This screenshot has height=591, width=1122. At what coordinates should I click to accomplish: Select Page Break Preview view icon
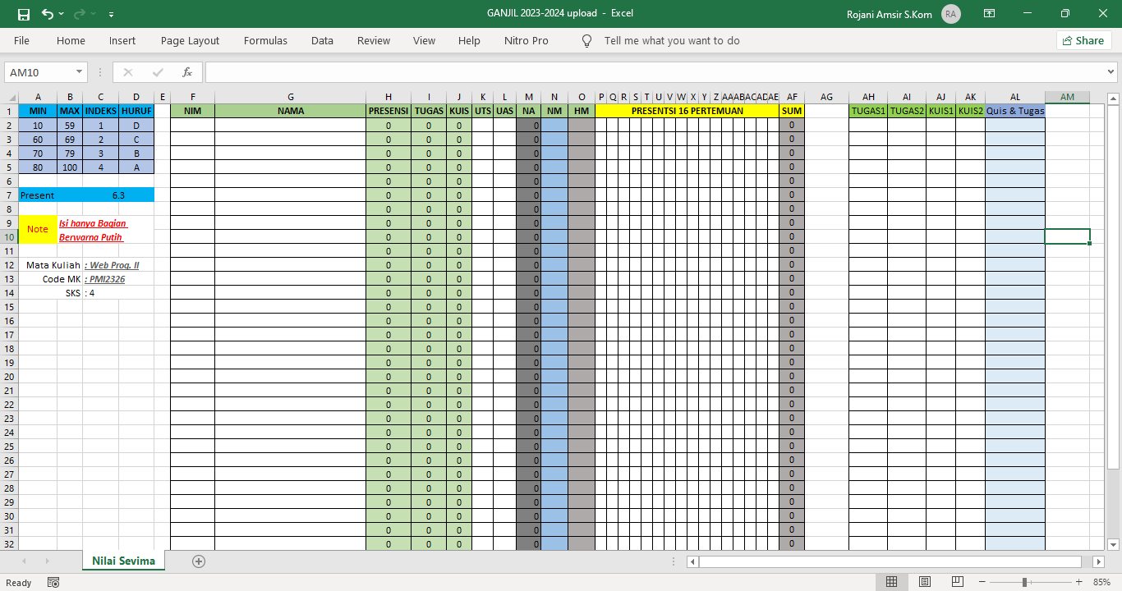click(x=957, y=582)
